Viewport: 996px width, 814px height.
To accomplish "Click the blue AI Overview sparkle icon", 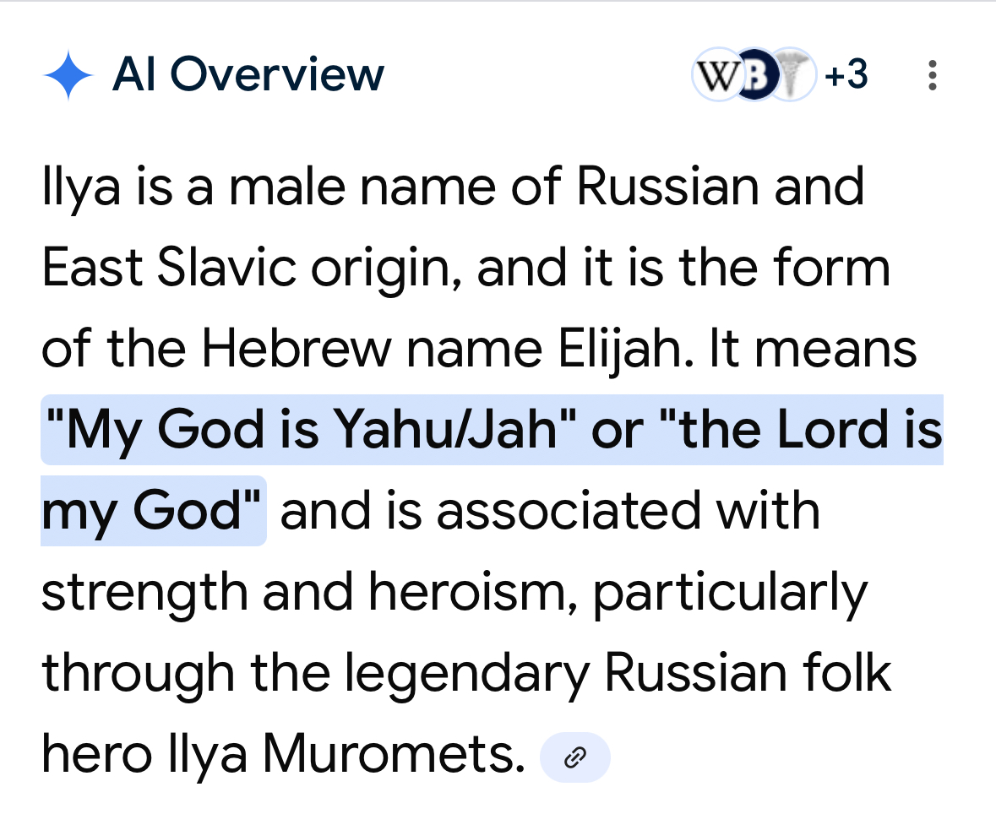I will click(68, 75).
